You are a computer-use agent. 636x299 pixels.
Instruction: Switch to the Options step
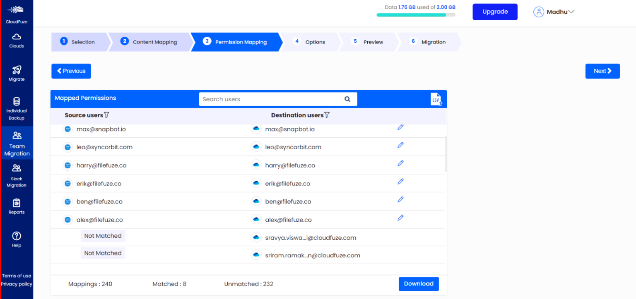coord(315,41)
